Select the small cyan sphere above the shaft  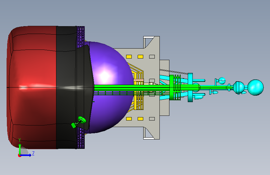[222, 81]
